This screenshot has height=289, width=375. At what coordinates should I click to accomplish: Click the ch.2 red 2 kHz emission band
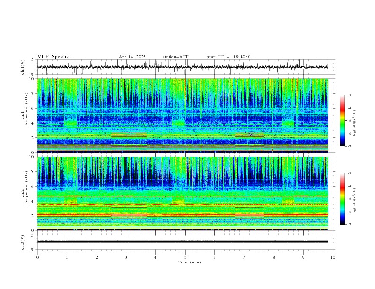point(182,215)
